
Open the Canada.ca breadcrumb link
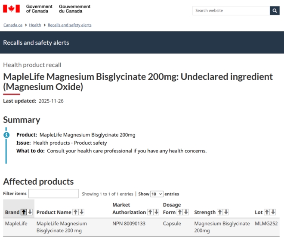click(13, 25)
